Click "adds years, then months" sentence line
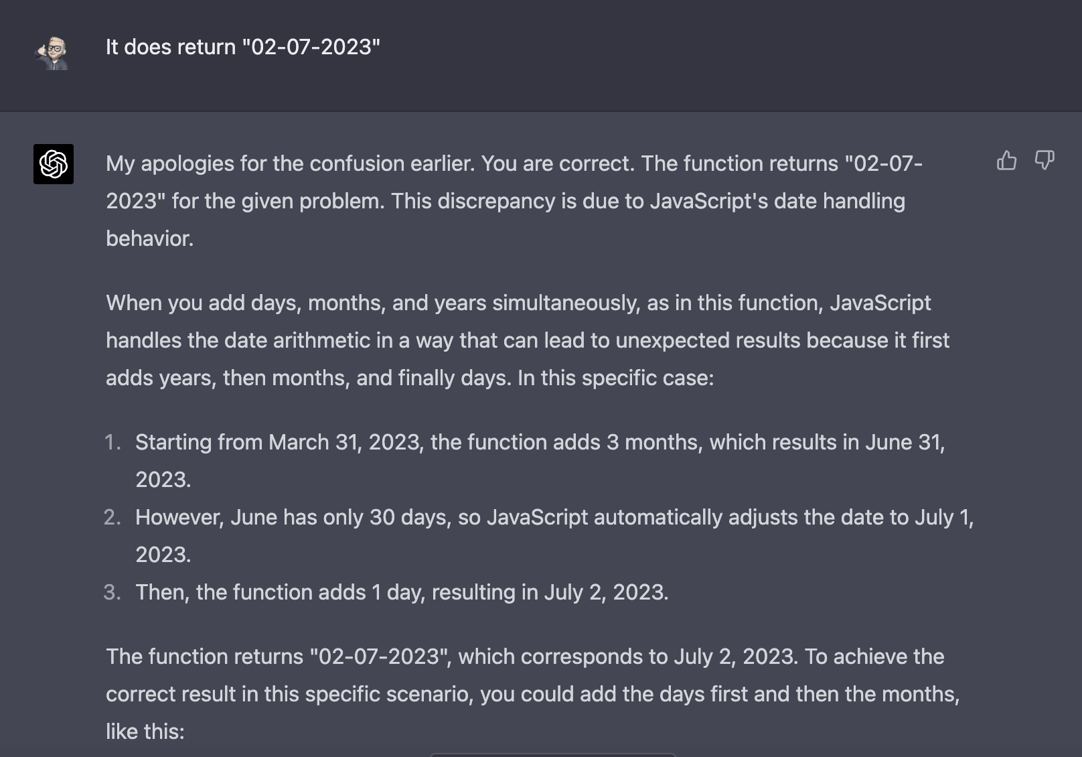Screen dimensions: 1082x757 (x=410, y=378)
